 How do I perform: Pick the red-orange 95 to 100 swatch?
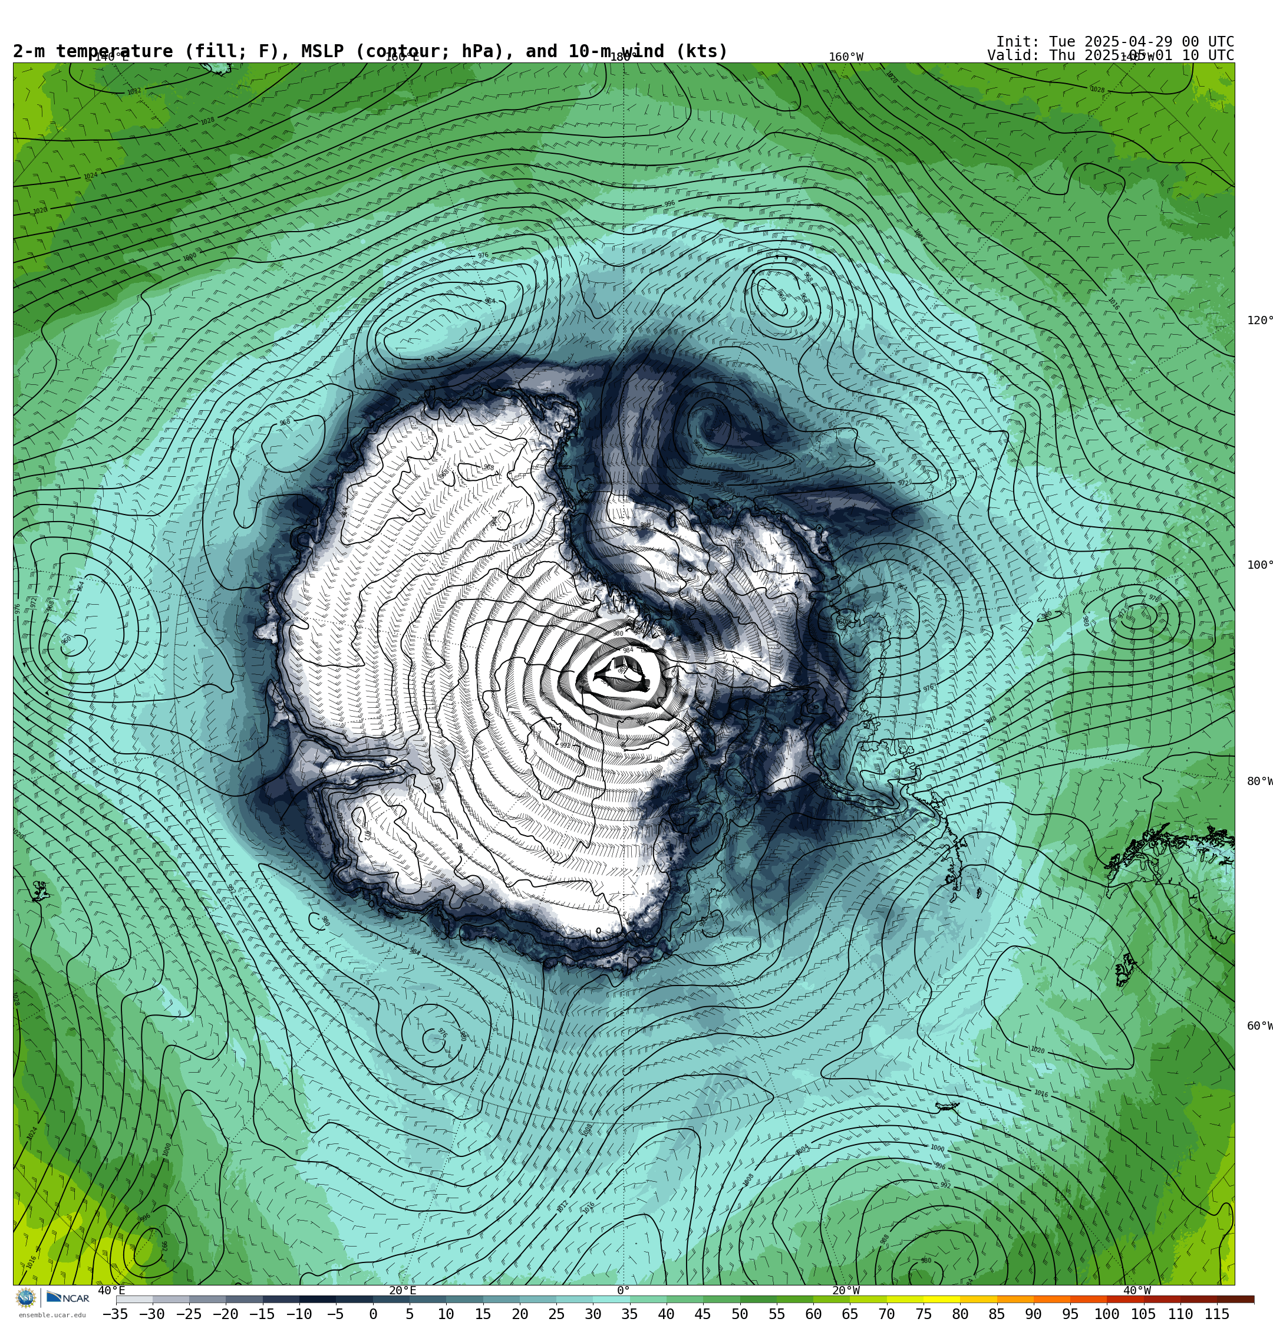[x=1089, y=1299]
